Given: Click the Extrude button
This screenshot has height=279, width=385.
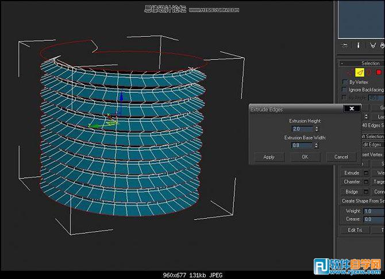Looking at the screenshot, I should point(352,173).
